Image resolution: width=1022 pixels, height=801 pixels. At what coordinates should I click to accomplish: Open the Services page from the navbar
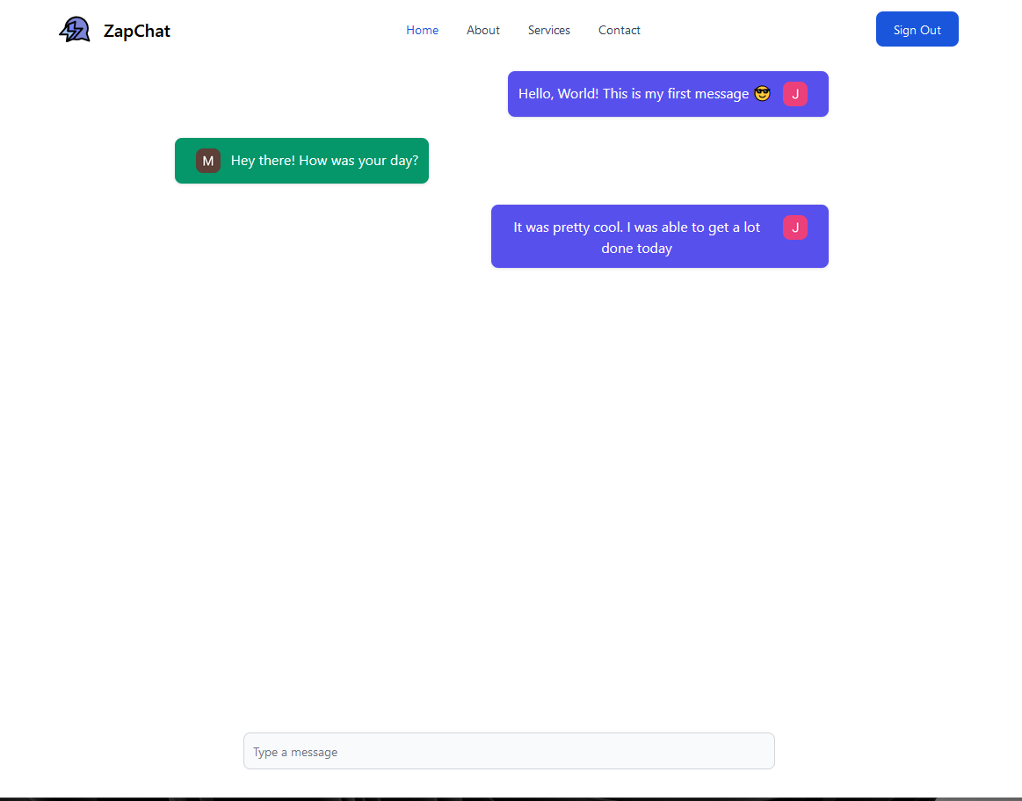click(x=548, y=30)
